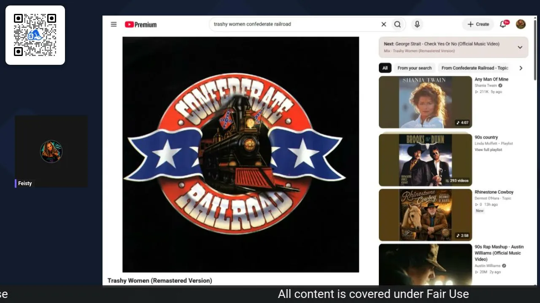Select the All filter chip
This screenshot has height=303, width=540.
coord(385,68)
